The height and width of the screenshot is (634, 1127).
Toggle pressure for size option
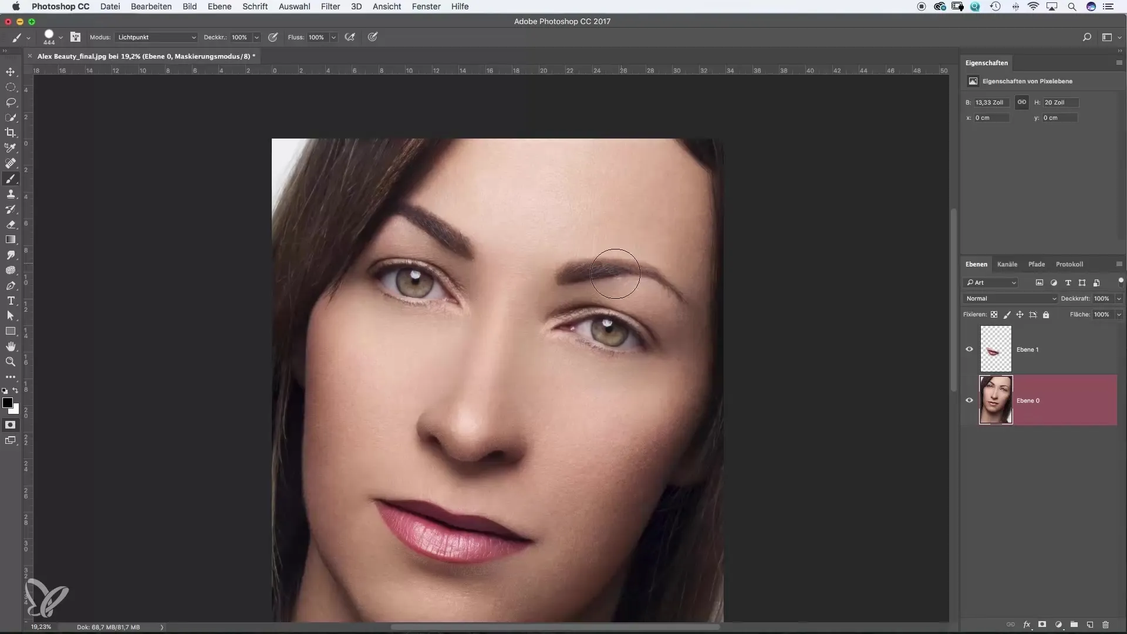tap(373, 37)
